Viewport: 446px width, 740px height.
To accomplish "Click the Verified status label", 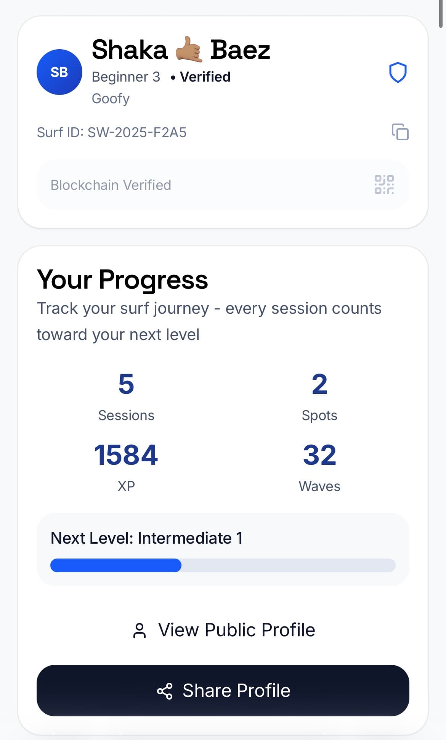I will coord(205,77).
